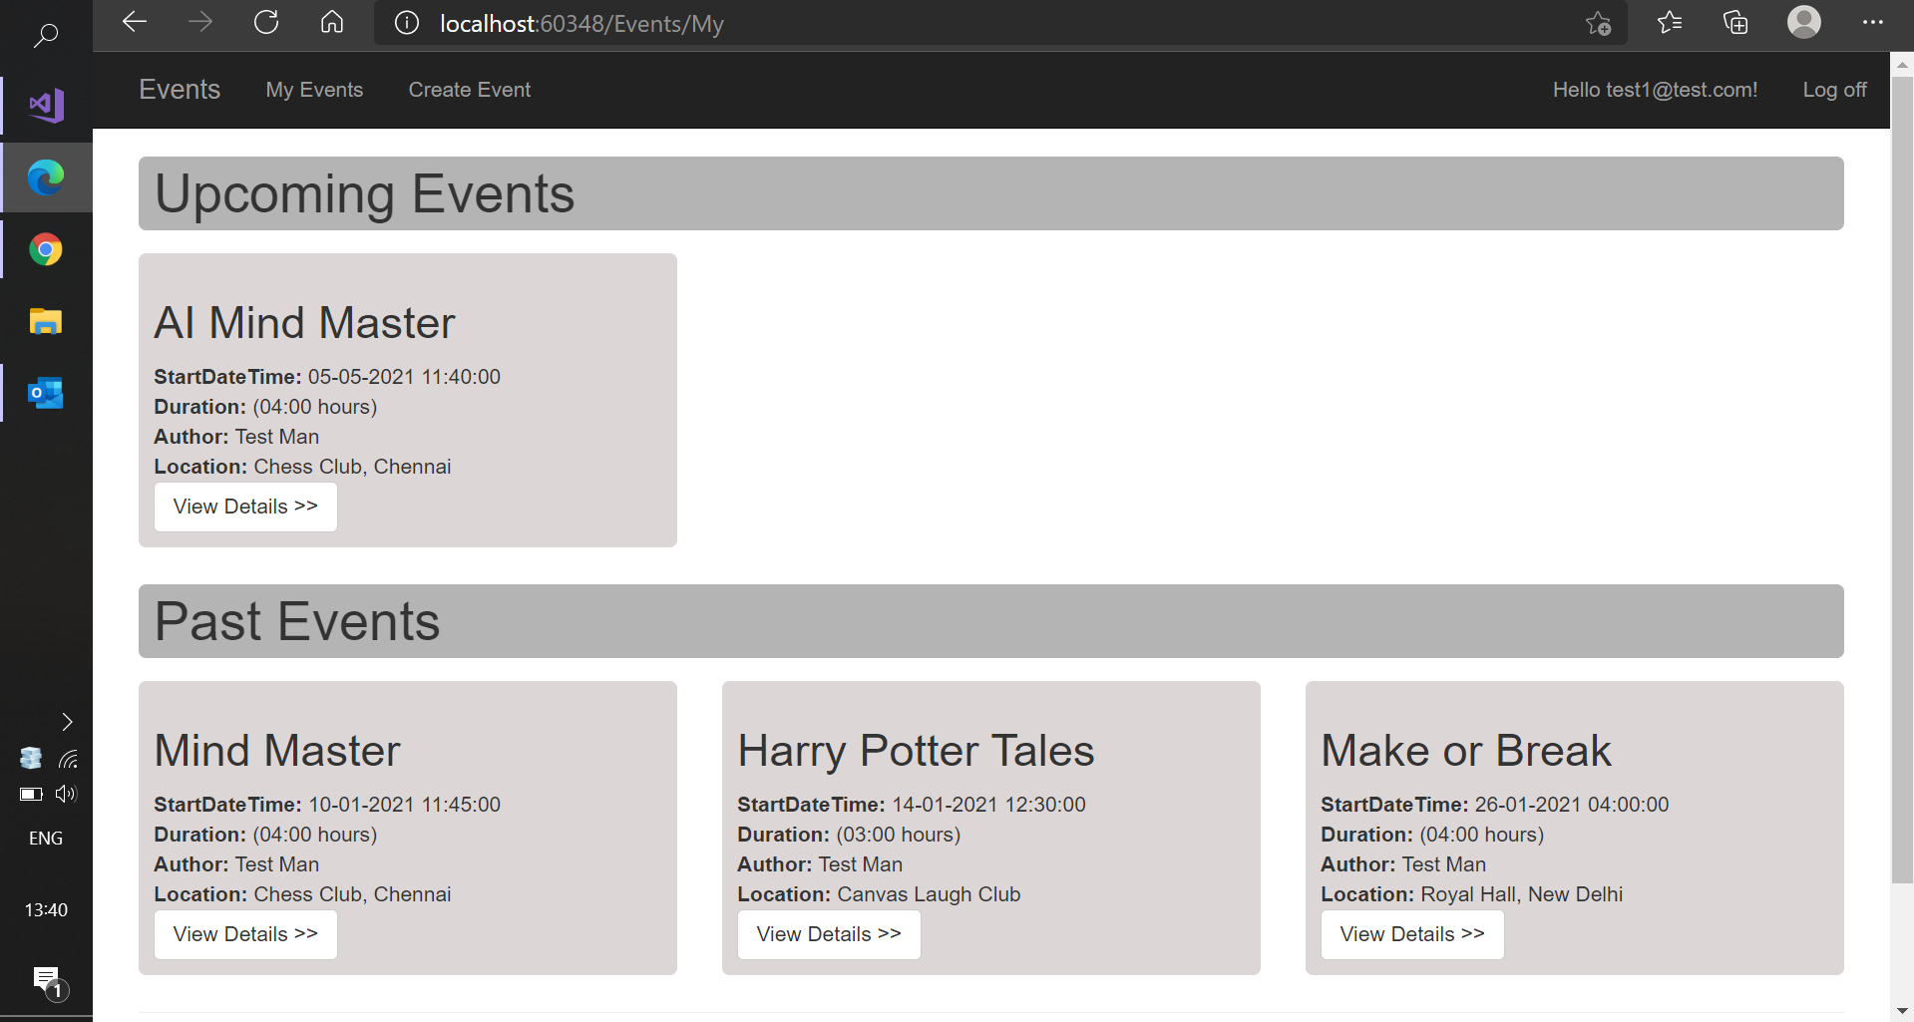Add page to favorites star icon

click(x=1598, y=24)
